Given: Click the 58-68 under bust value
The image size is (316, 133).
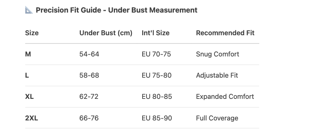Looking at the screenshot, I should tap(89, 75).
